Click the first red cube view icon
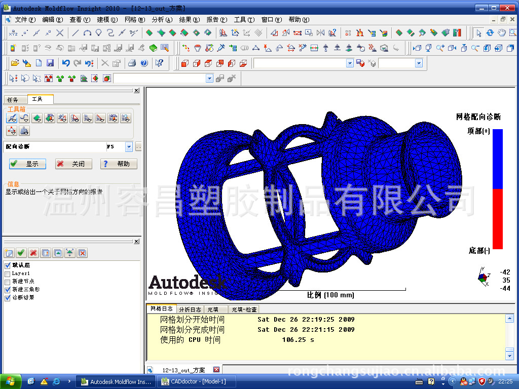 tap(185, 63)
